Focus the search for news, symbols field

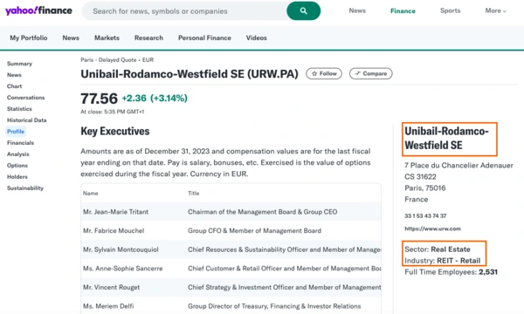click(184, 11)
